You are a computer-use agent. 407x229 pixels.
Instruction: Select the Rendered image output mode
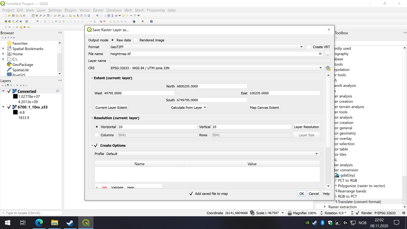pyautogui.click(x=136, y=40)
